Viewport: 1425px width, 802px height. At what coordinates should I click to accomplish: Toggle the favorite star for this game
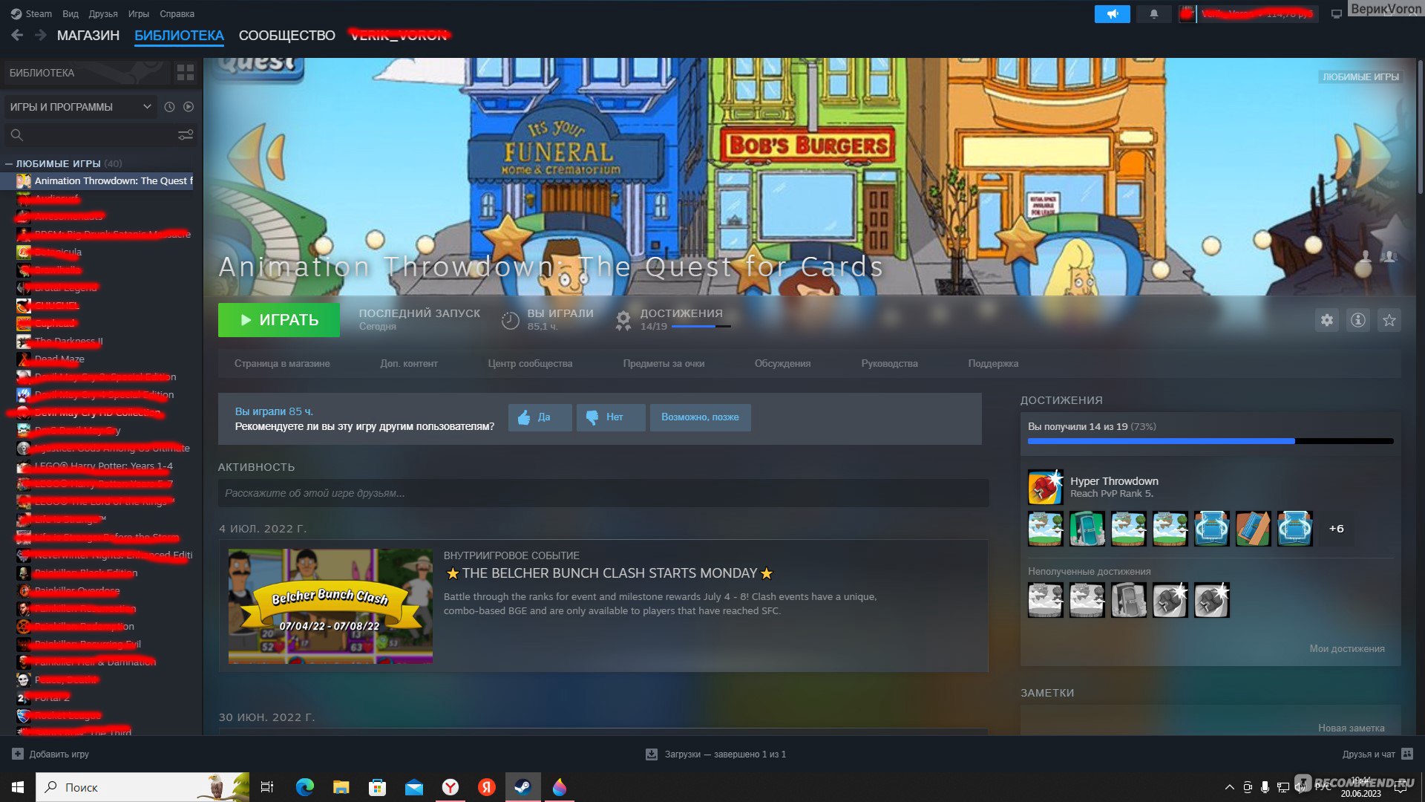(1389, 320)
